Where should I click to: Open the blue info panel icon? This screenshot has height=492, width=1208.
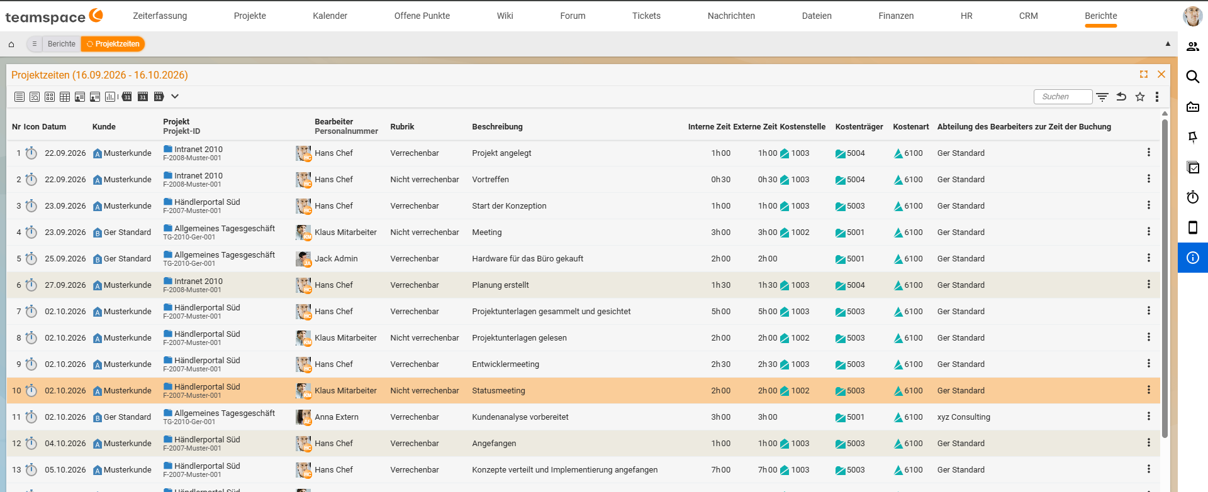1193,258
